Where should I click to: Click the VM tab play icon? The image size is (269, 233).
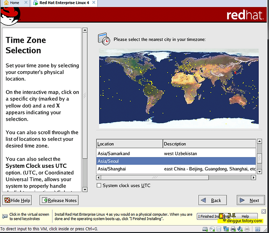coord(35,3)
